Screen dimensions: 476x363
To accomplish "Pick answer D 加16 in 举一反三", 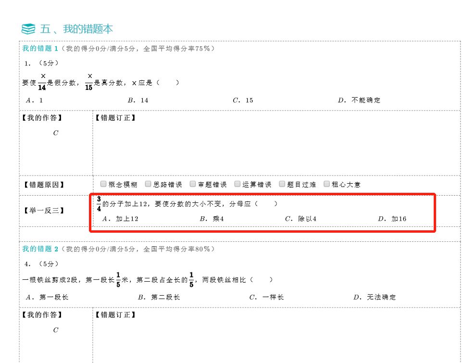I will pyautogui.click(x=392, y=219).
